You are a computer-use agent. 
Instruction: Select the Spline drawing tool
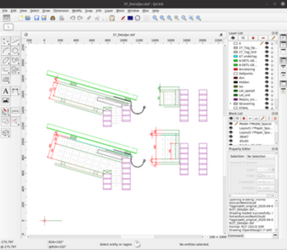[15, 60]
